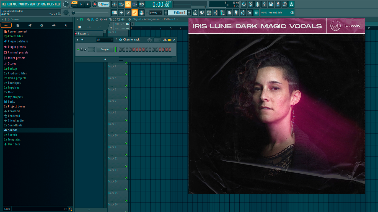Open the Mixer from toolbar
Viewport: 378px width, 212px height.
coord(216,12)
